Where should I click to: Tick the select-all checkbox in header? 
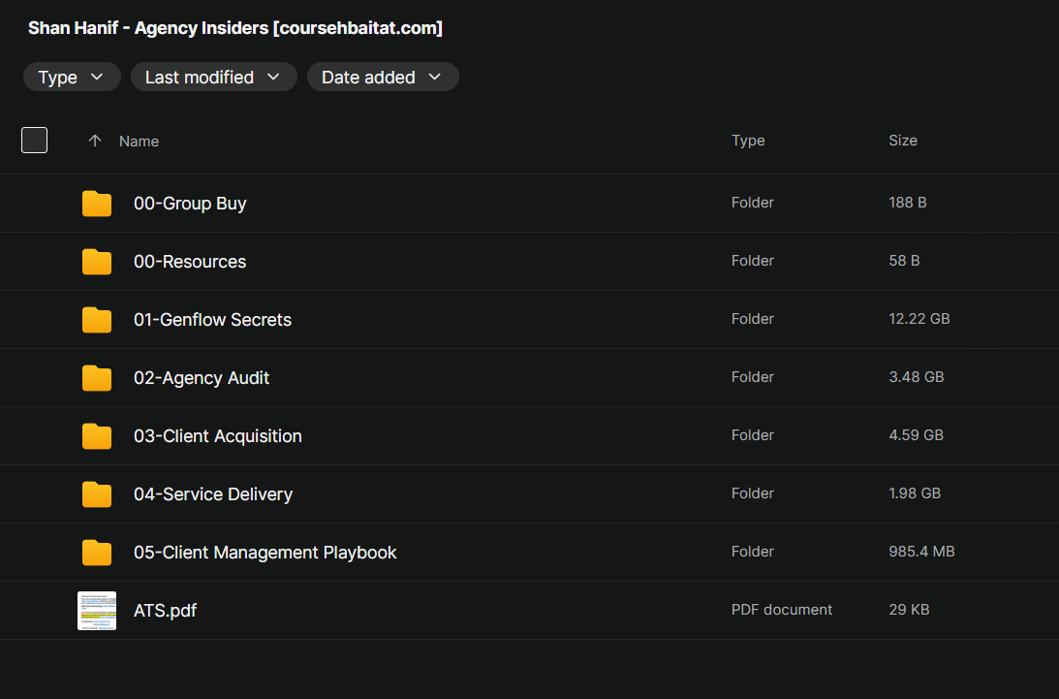[34, 141]
